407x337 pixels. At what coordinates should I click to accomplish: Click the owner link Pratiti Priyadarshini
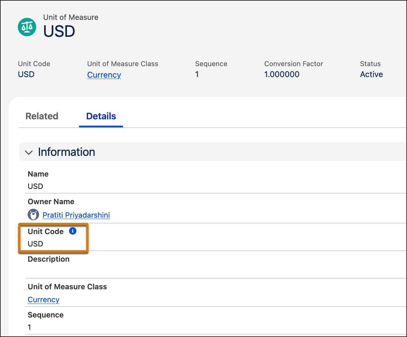76,215
